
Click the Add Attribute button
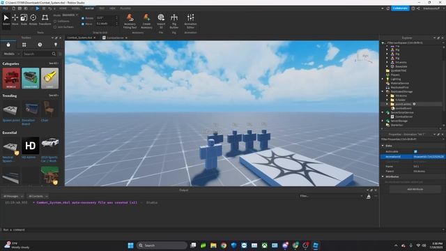point(415,189)
